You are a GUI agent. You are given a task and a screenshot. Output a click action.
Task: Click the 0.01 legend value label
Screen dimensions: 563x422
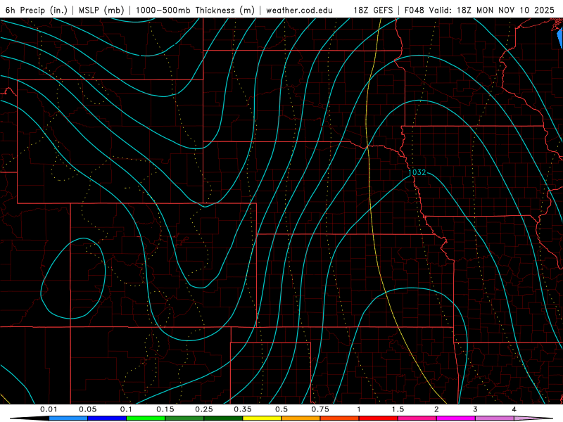[x=49, y=409]
